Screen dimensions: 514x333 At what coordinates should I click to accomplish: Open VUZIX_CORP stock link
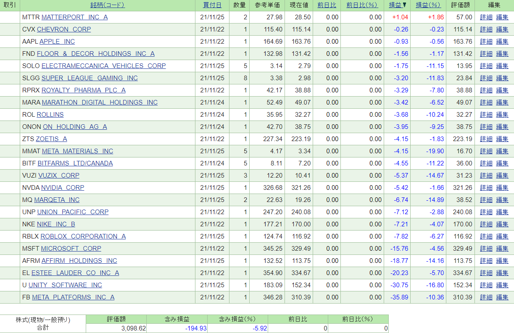coord(59,176)
